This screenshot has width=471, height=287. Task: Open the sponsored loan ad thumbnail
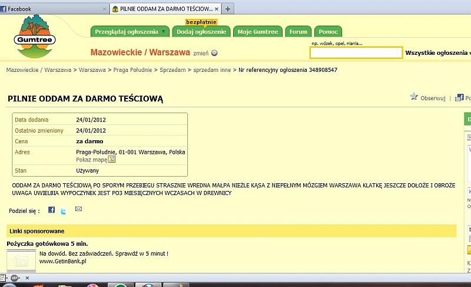point(21,259)
